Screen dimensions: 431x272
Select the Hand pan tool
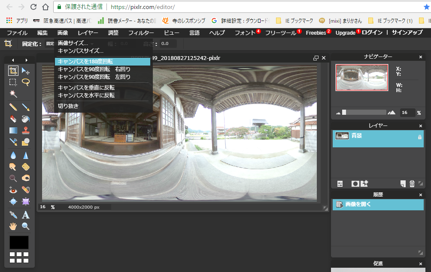[13, 226]
